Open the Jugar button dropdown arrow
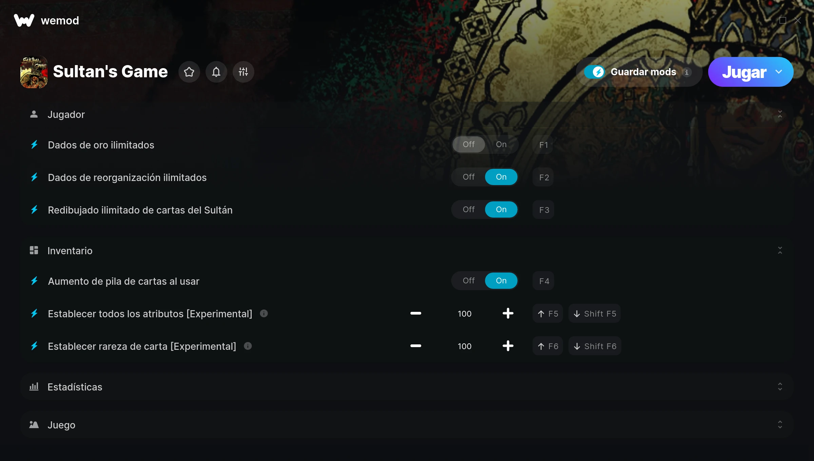 tap(779, 72)
